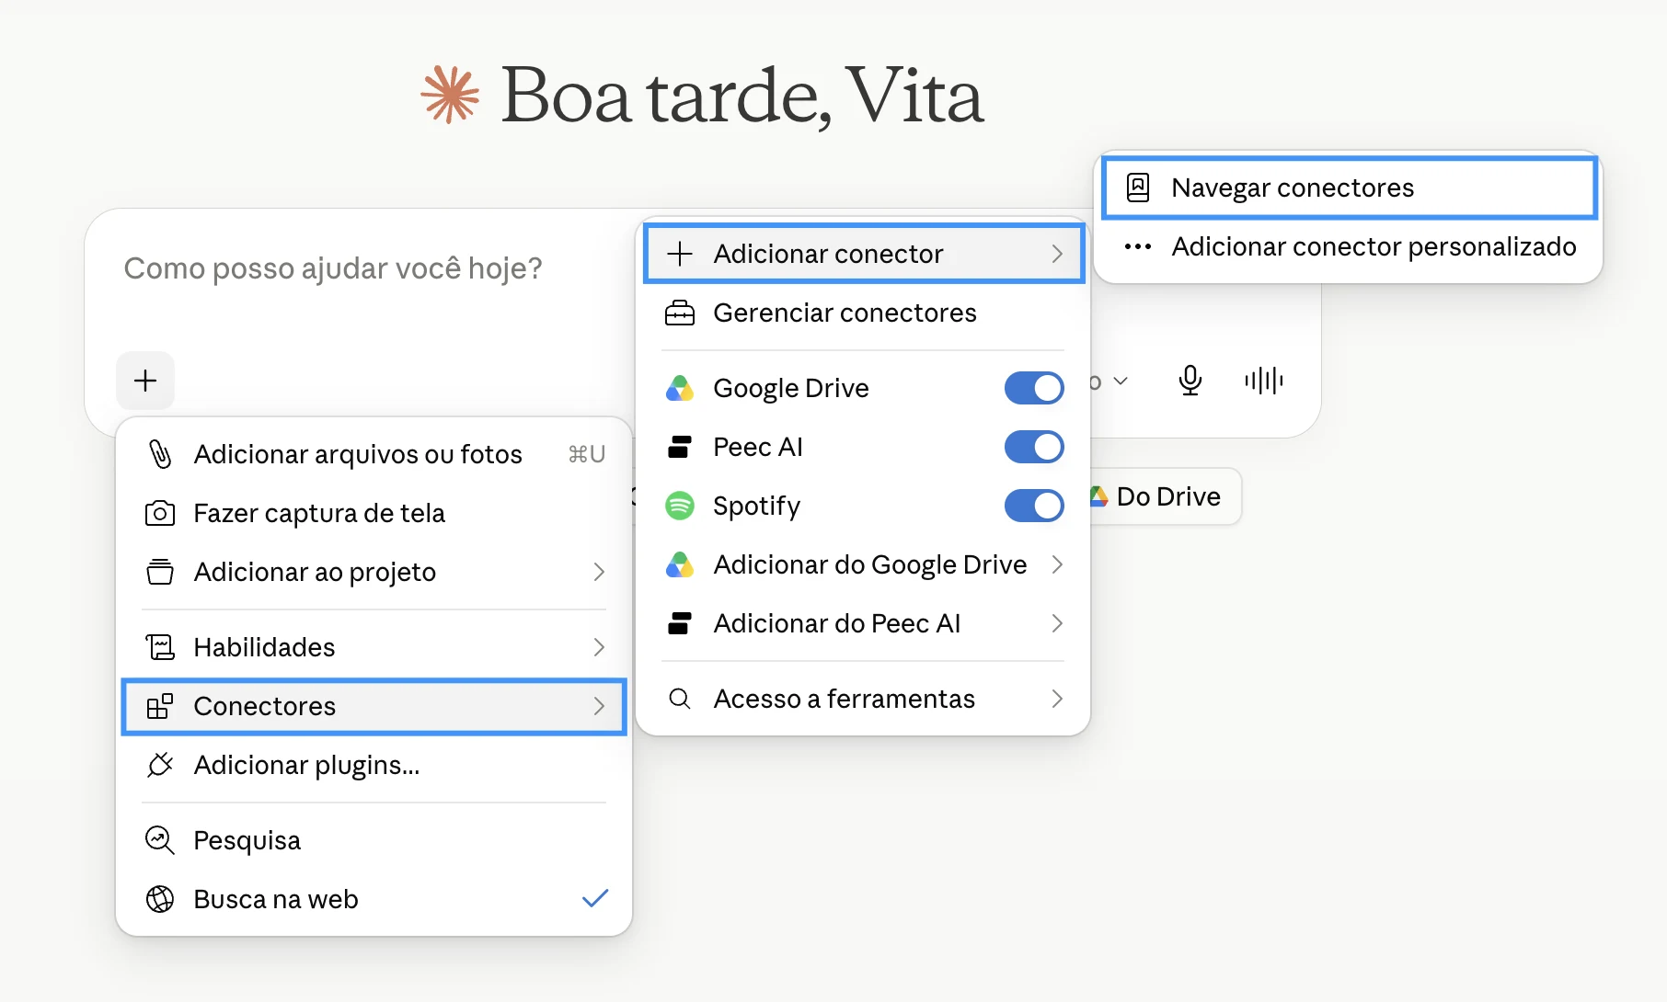1667x1002 pixels.
Task: Click the plus button in chat box
Action: pyautogui.click(x=145, y=381)
